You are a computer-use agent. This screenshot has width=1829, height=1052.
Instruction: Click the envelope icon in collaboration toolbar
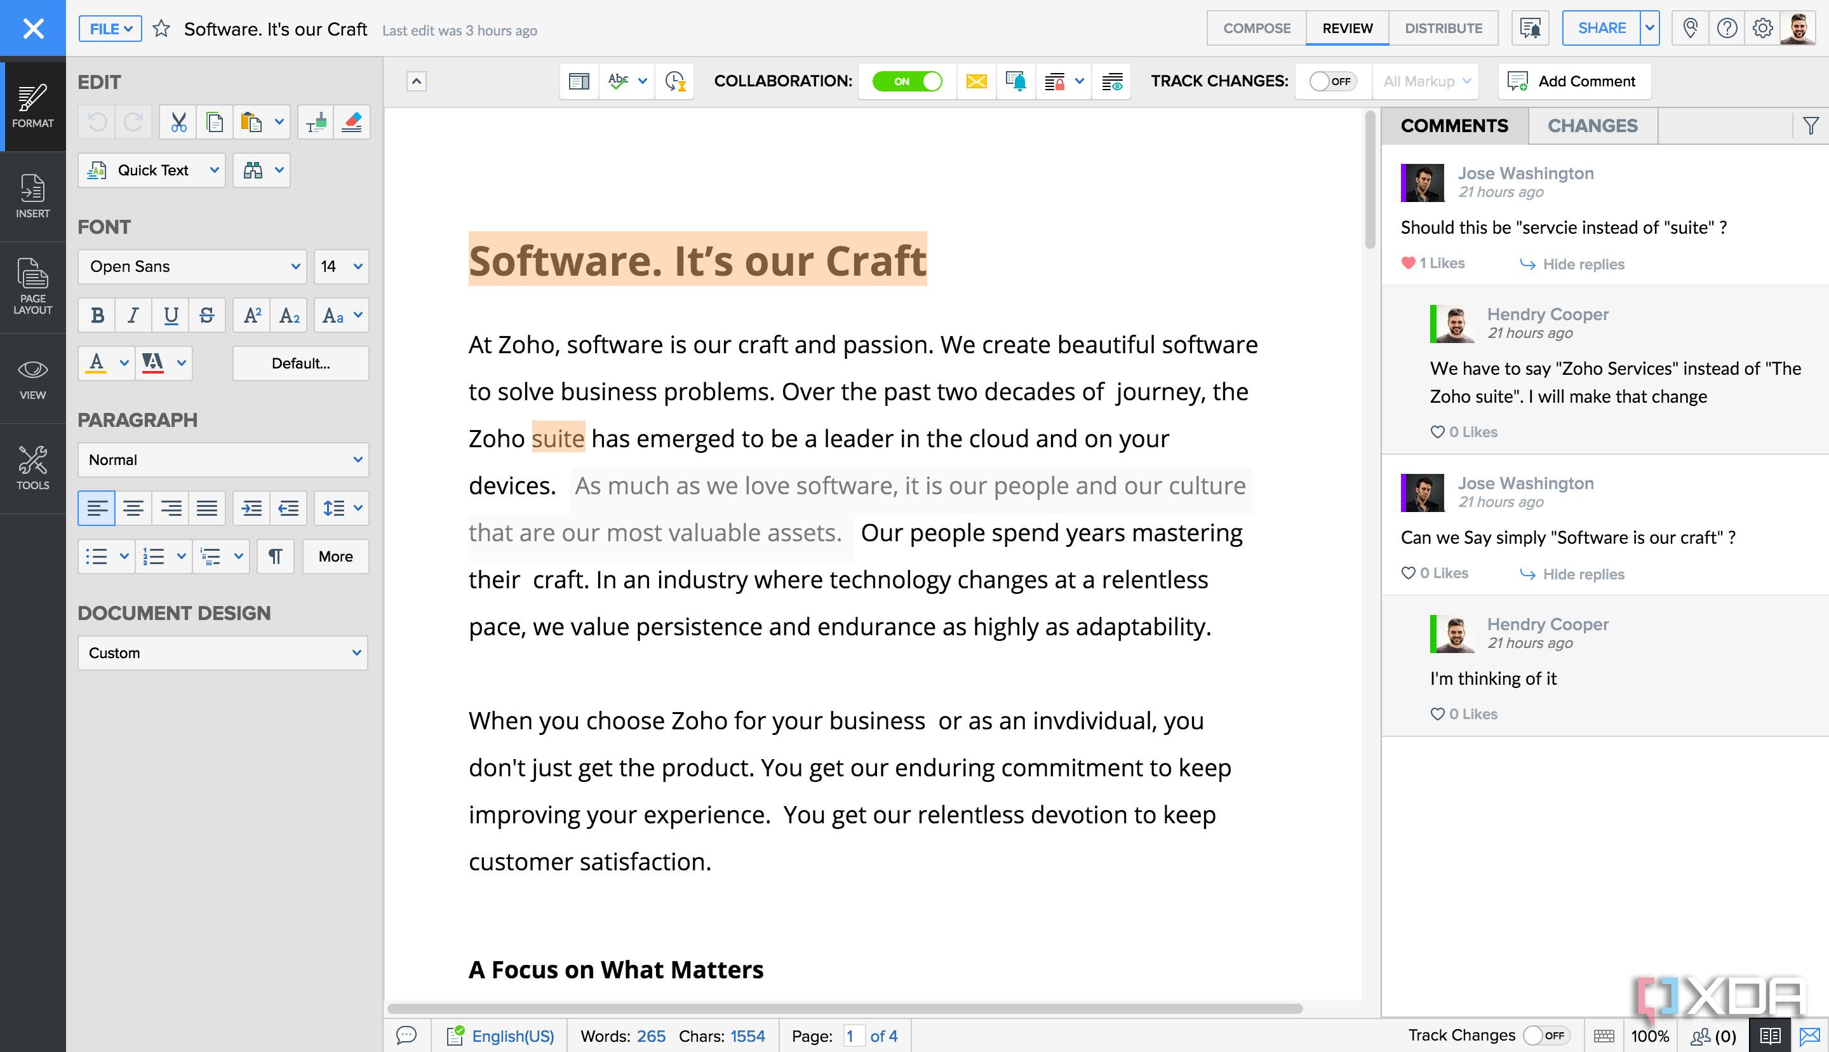point(976,82)
